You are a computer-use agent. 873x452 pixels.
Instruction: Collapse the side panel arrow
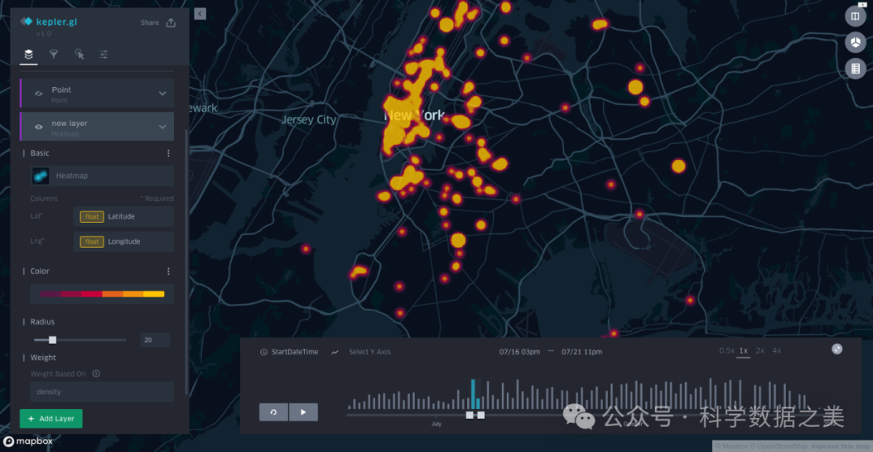coord(200,14)
